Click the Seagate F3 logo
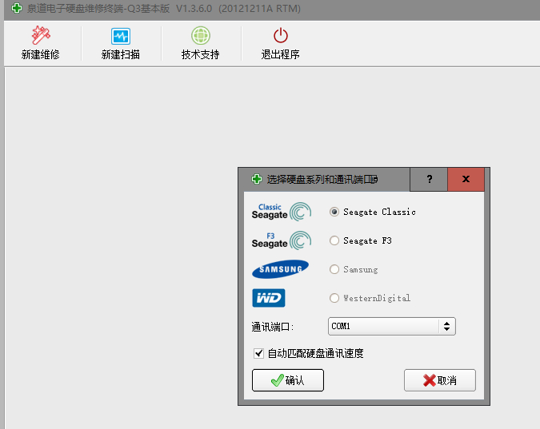This screenshot has height=429, width=540. click(282, 240)
